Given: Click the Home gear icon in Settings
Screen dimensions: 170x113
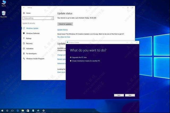Looking at the screenshot, I should (24, 13).
